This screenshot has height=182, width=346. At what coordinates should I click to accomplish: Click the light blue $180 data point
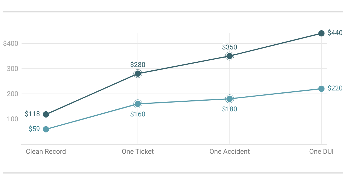pyautogui.click(x=230, y=99)
